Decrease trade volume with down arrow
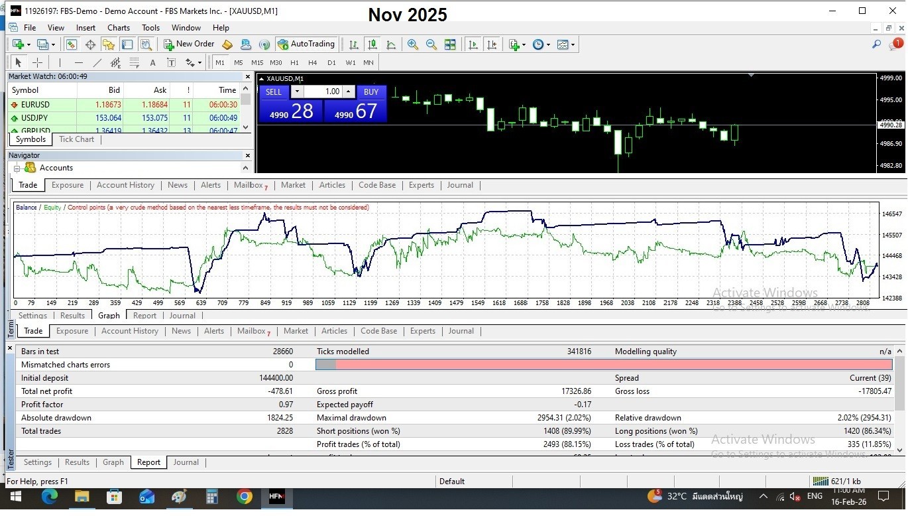 (297, 92)
